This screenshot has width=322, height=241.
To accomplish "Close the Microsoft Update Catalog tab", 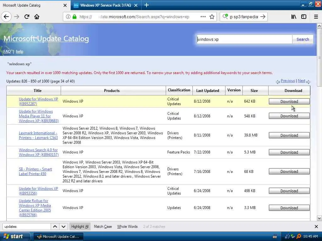I will (x=65, y=5).
